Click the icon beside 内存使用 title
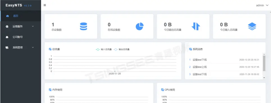Viewport: 271px width, 103px height. pyautogui.click(x=50, y=90)
